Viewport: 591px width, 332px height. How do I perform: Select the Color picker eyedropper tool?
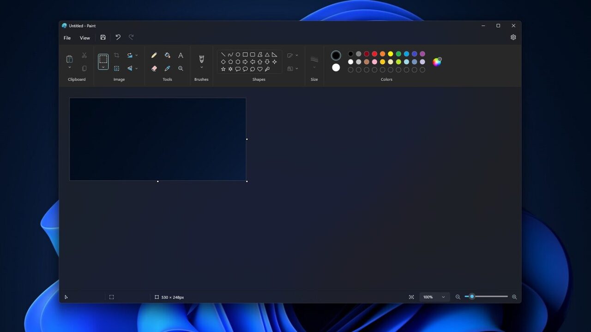click(x=167, y=68)
